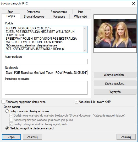This screenshot has width=138, height=142.
Task: Click the photo preview thumbnail
Action: click(115, 34)
